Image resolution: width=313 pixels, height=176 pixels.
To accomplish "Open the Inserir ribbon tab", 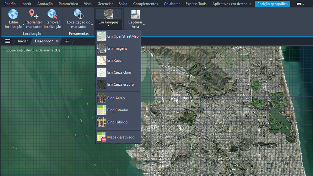I will point(26,4).
